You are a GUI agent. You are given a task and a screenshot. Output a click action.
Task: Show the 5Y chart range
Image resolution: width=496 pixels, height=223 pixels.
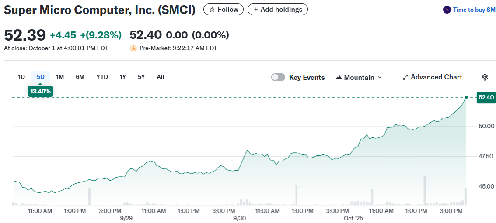(x=141, y=77)
